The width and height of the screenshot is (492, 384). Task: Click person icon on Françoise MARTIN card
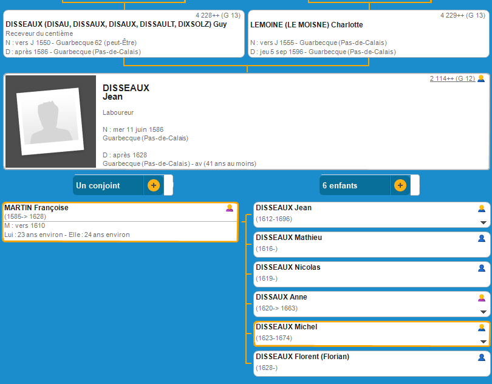(230, 208)
